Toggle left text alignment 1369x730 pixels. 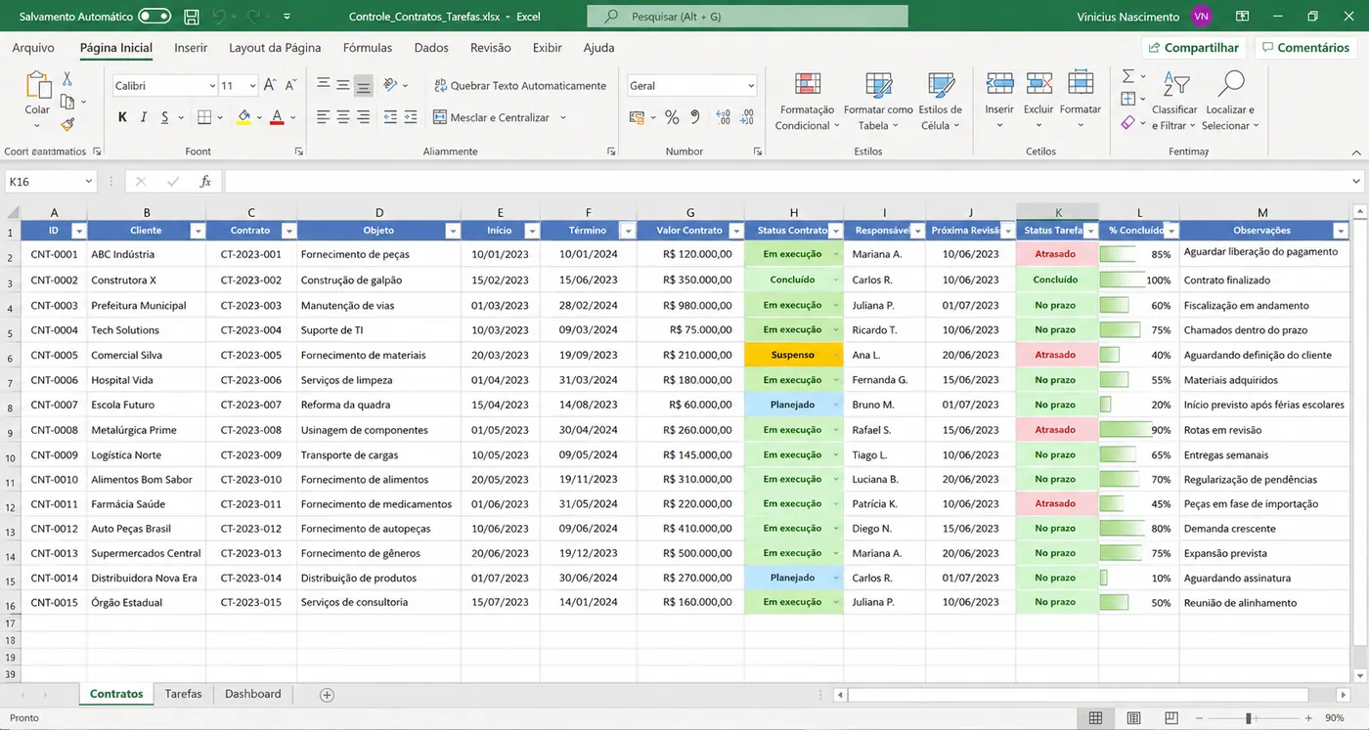click(x=324, y=117)
